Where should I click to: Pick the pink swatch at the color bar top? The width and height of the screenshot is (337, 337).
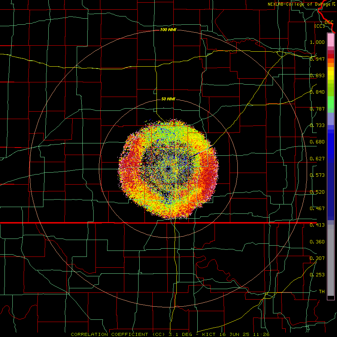331,40
